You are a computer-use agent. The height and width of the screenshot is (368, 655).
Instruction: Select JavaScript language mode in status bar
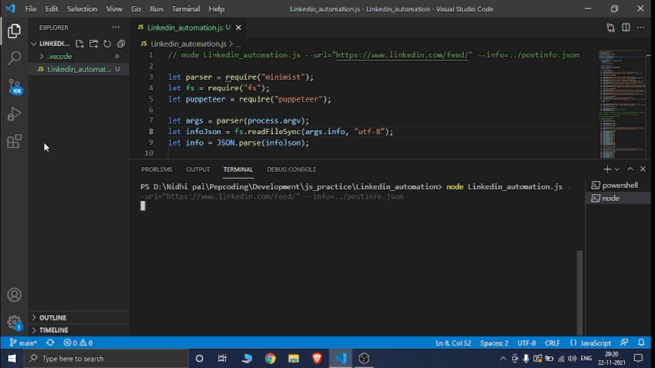596,343
